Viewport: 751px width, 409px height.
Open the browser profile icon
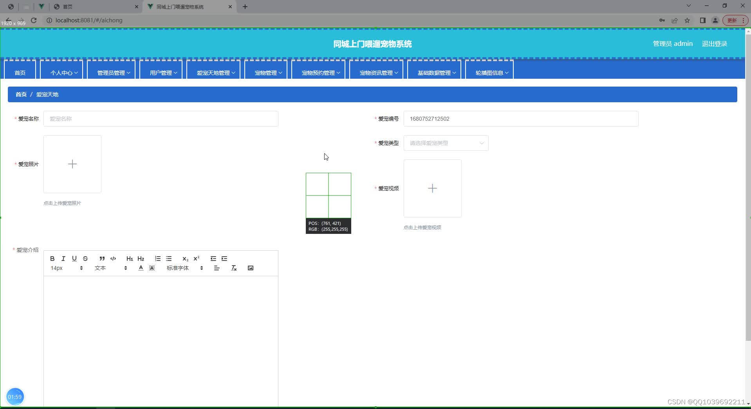tap(715, 20)
